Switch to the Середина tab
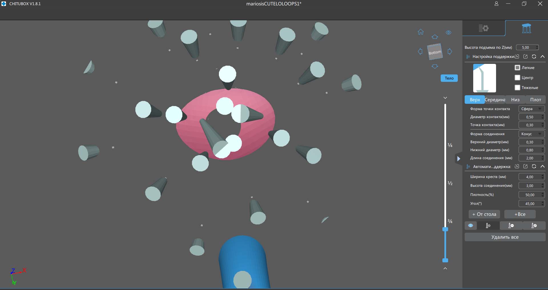The width and height of the screenshot is (548, 290). tap(495, 100)
